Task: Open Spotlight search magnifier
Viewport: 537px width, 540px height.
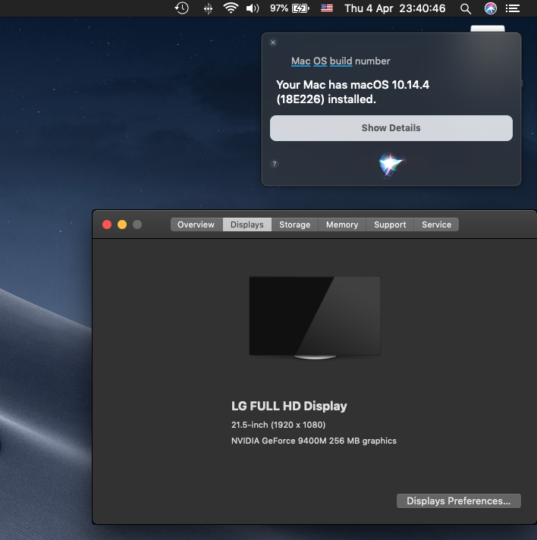Action: [x=466, y=8]
